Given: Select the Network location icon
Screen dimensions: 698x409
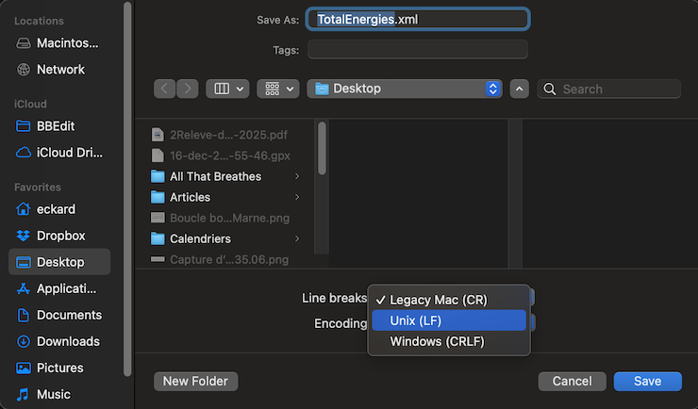Looking at the screenshot, I should (x=25, y=70).
